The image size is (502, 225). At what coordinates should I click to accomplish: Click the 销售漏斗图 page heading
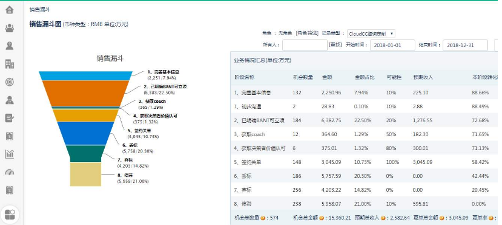(x=45, y=24)
